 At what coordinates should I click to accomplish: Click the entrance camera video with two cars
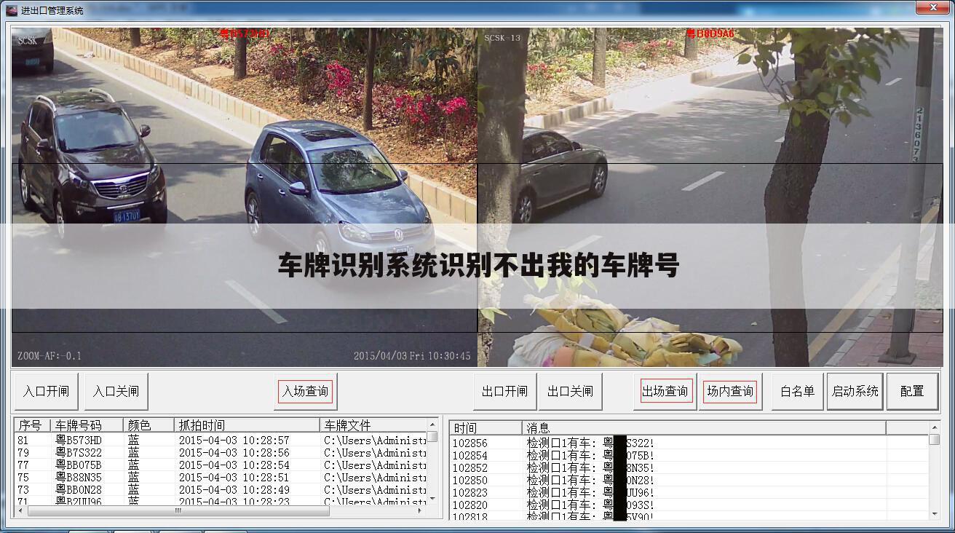point(245,197)
